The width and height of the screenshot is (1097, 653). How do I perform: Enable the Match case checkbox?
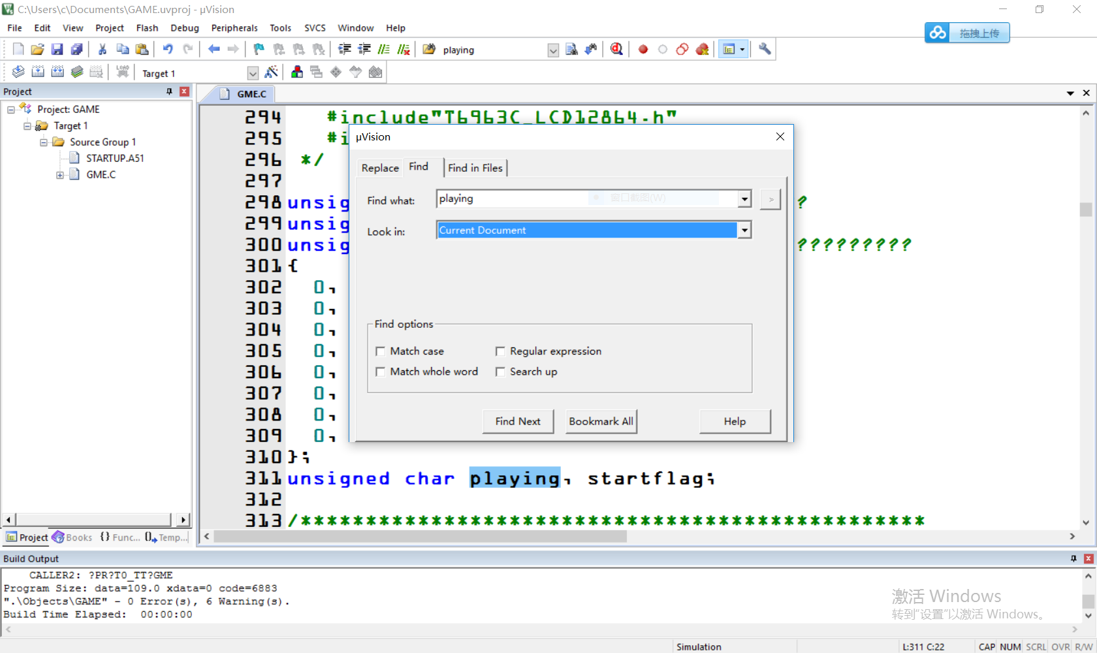(x=381, y=351)
